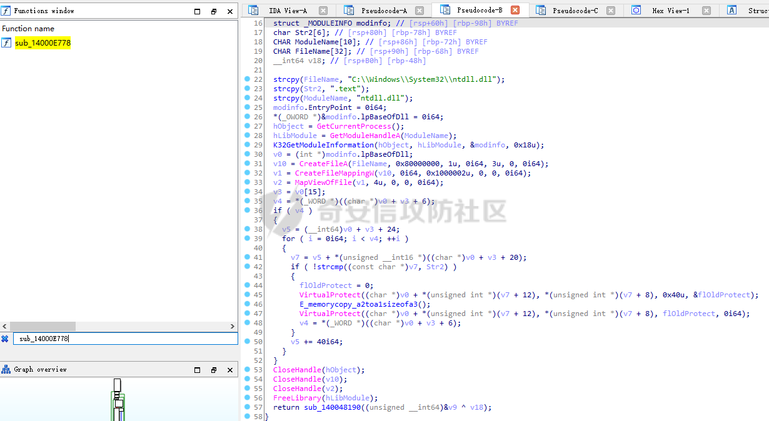This screenshot has height=421, width=769.
Task: Float the Graph overview panel
Action: tap(214, 370)
